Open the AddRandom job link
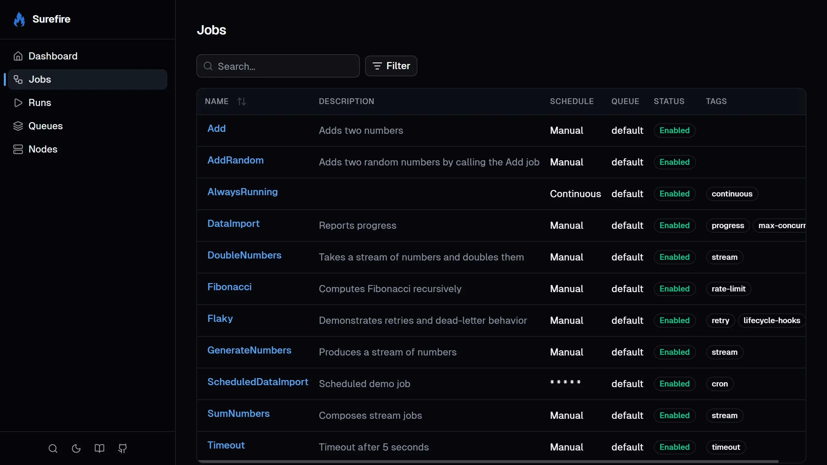The image size is (827, 465). tap(235, 160)
